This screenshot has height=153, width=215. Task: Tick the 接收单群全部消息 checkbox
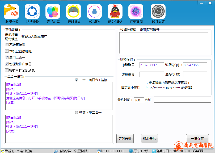pos(7,70)
